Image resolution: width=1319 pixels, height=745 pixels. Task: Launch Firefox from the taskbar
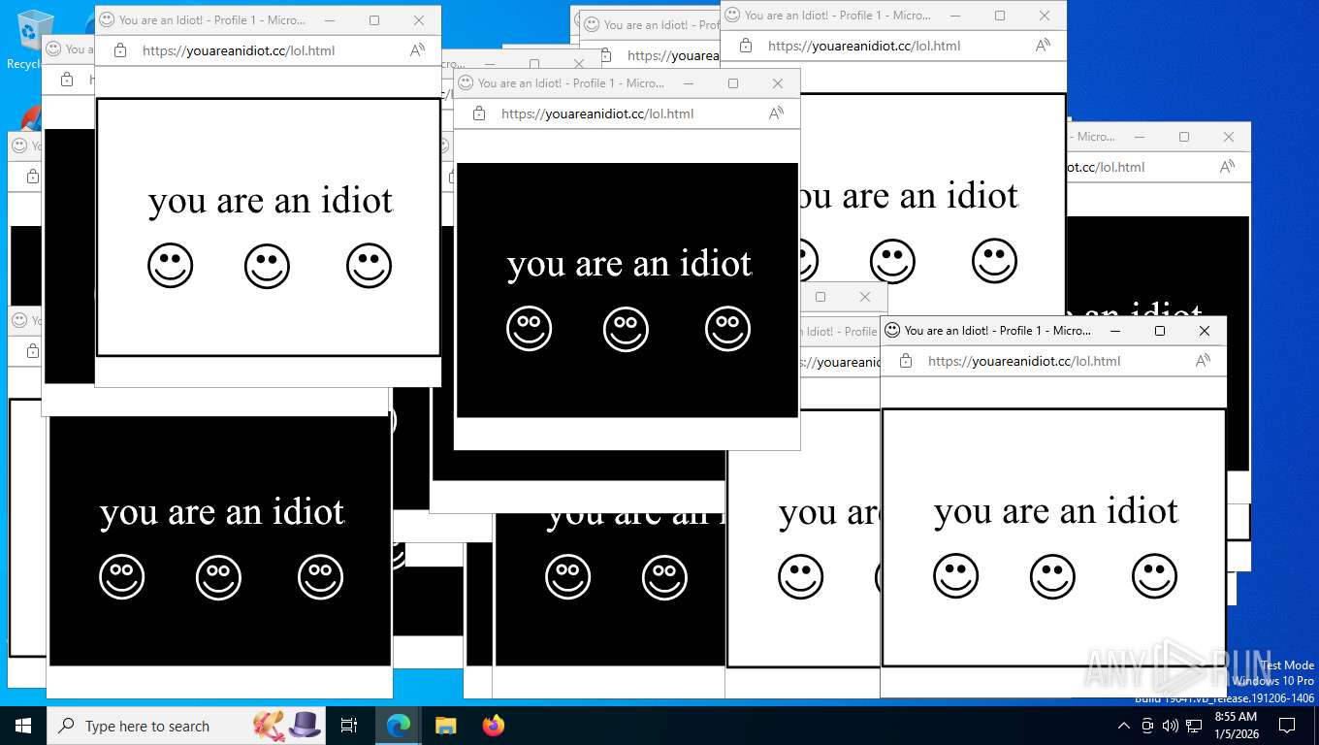point(494,726)
